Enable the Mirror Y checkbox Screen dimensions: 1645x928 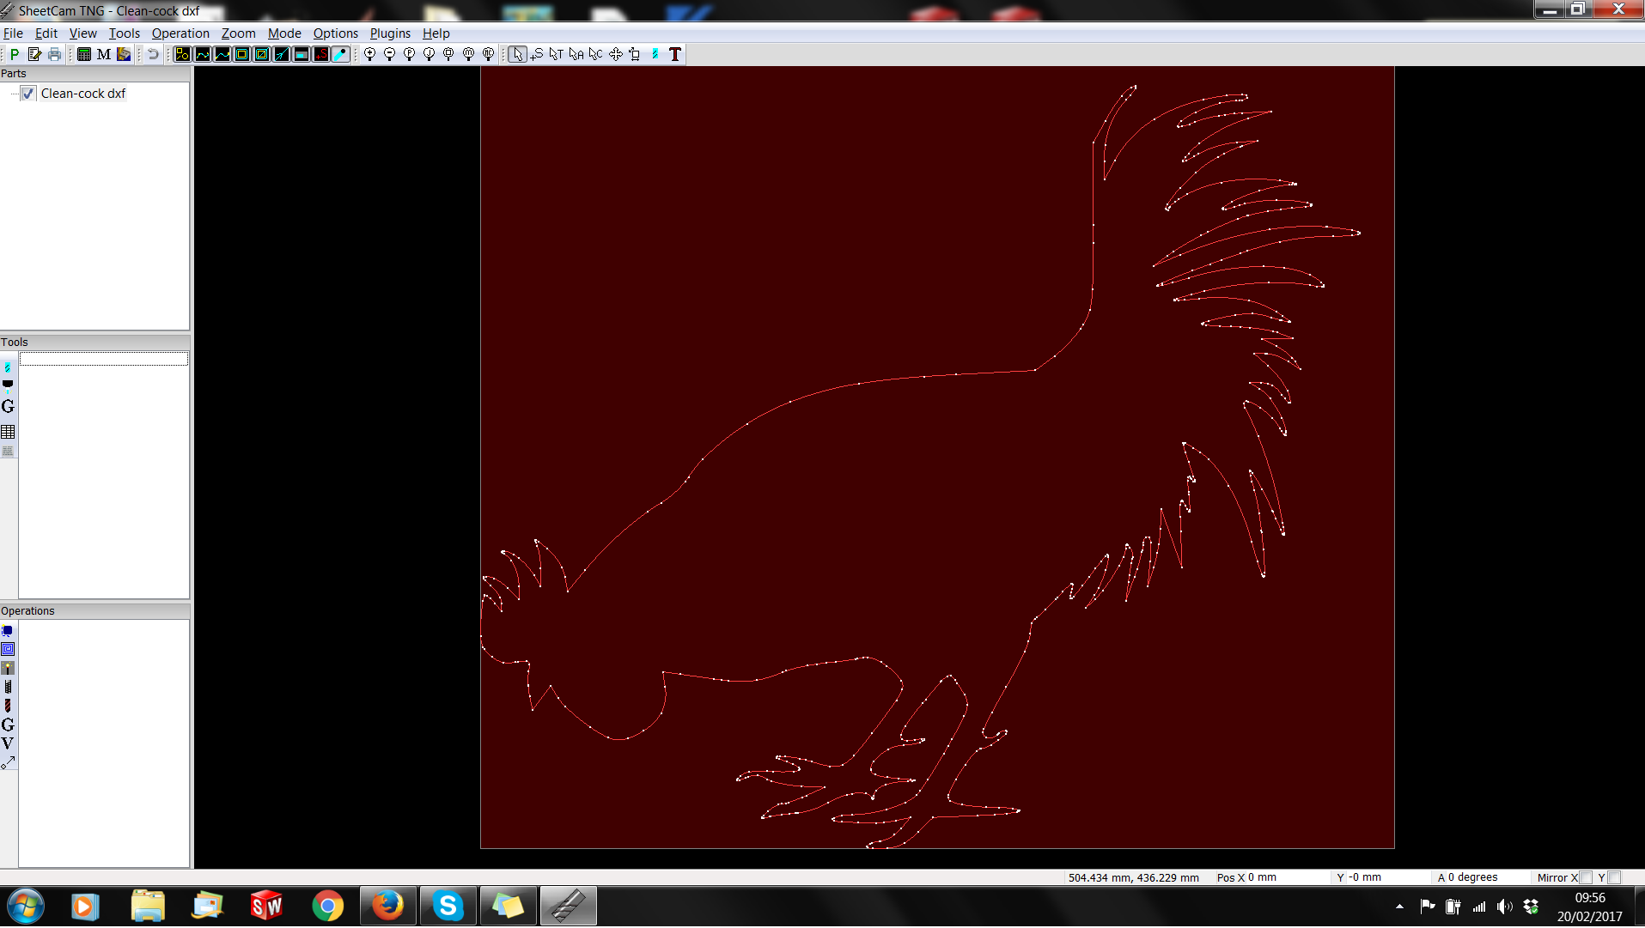(1615, 877)
